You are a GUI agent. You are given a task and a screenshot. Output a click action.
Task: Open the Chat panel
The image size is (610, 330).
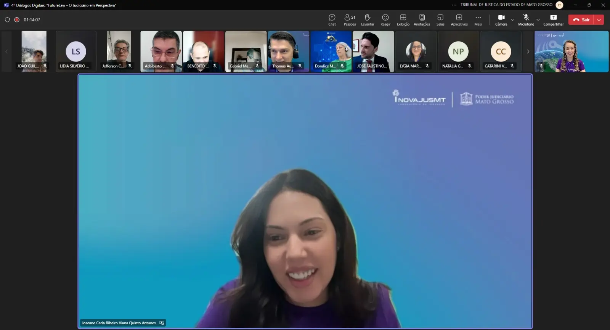[x=332, y=20]
